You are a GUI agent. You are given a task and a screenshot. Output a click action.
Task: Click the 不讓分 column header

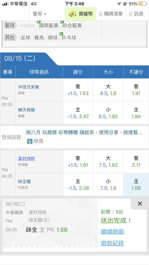[136, 72]
